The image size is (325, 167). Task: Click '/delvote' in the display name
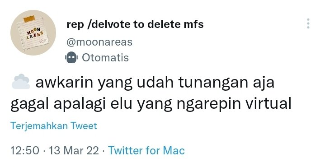pyautogui.click(x=109, y=25)
